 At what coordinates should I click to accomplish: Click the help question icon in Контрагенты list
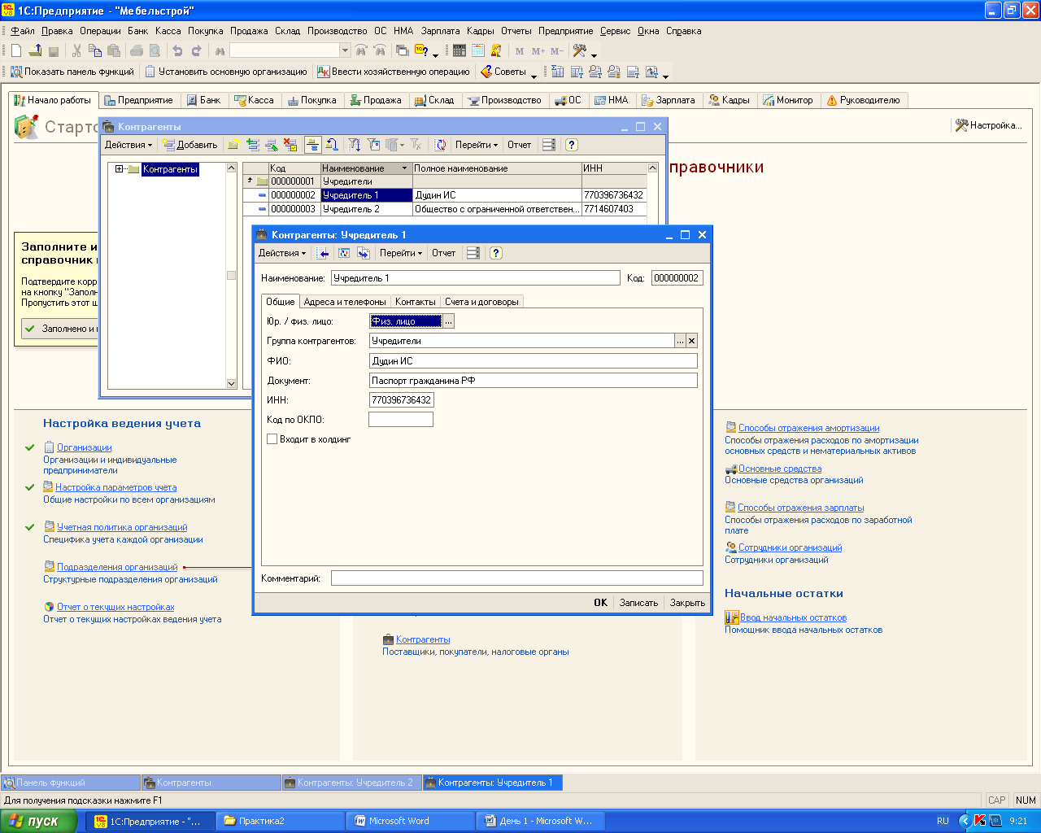(x=572, y=145)
